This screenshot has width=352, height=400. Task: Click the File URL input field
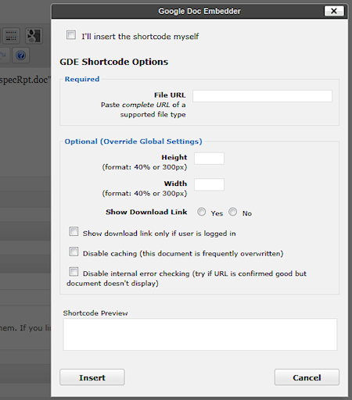tap(262, 96)
